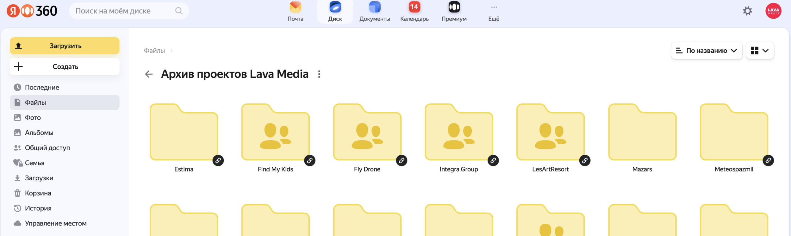Open the Ещё more services menu
791x236 pixels.
(494, 11)
